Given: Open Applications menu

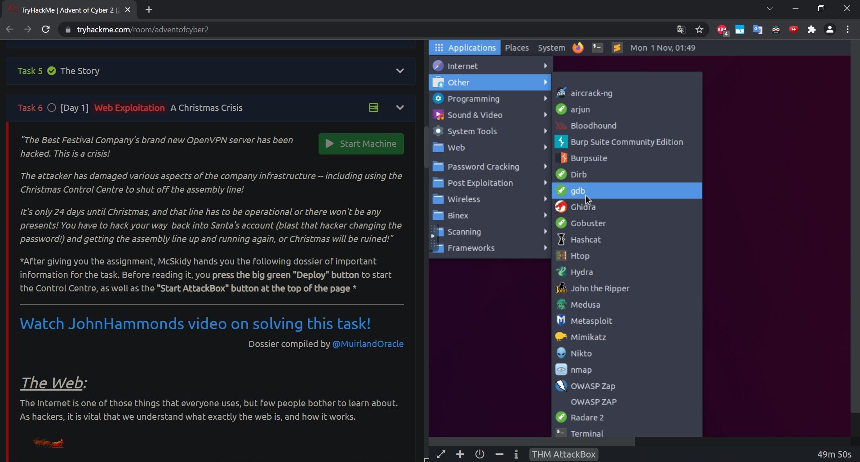Looking at the screenshot, I should click(x=465, y=48).
